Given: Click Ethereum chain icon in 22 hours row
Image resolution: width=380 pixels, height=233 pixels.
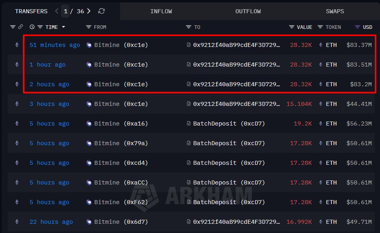Looking at the screenshot, I should click(17, 222).
